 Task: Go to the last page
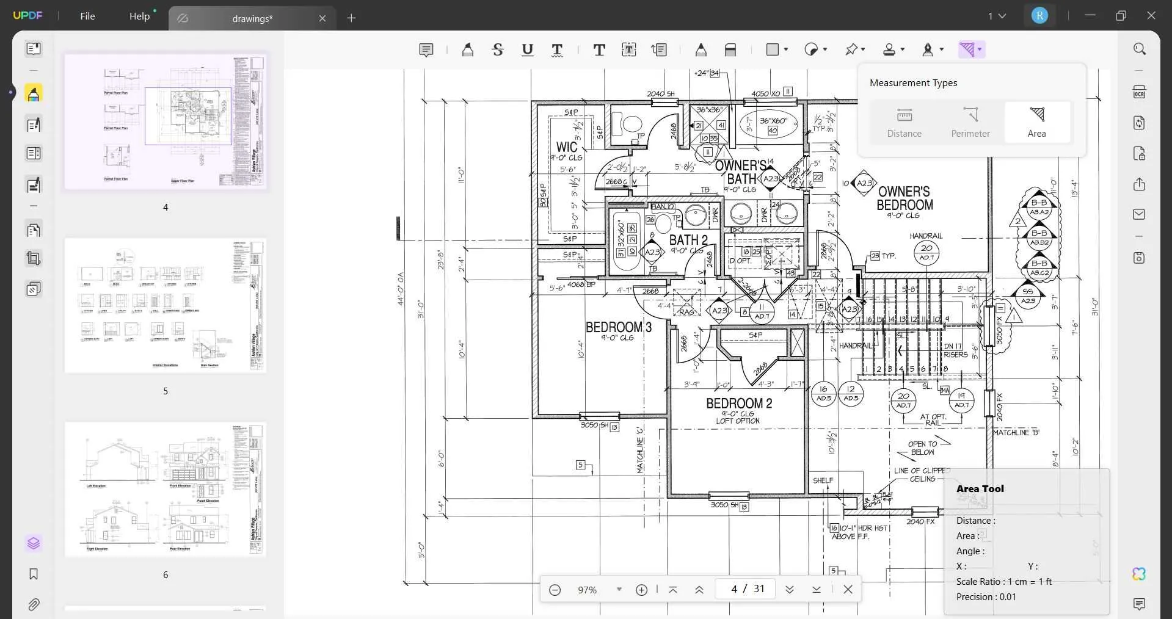click(x=816, y=590)
